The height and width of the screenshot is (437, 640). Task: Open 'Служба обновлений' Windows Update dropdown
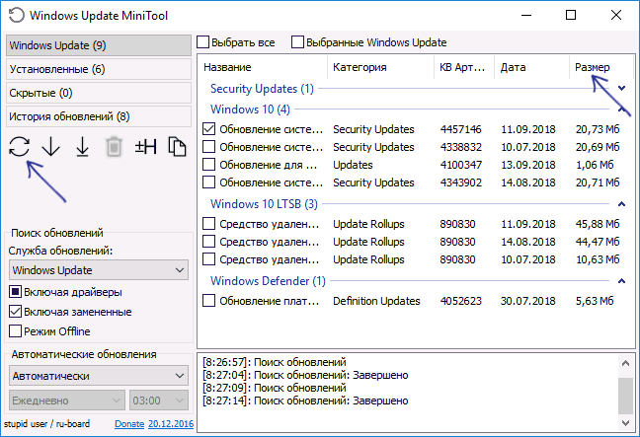(x=99, y=270)
